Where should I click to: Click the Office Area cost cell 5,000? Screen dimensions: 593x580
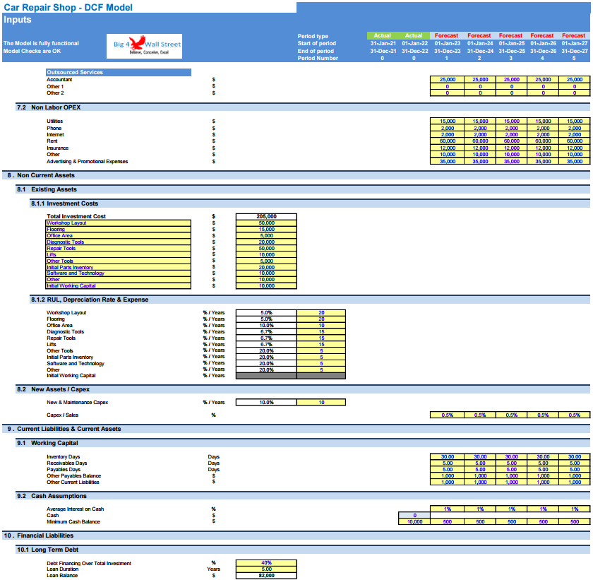pyautogui.click(x=266, y=235)
